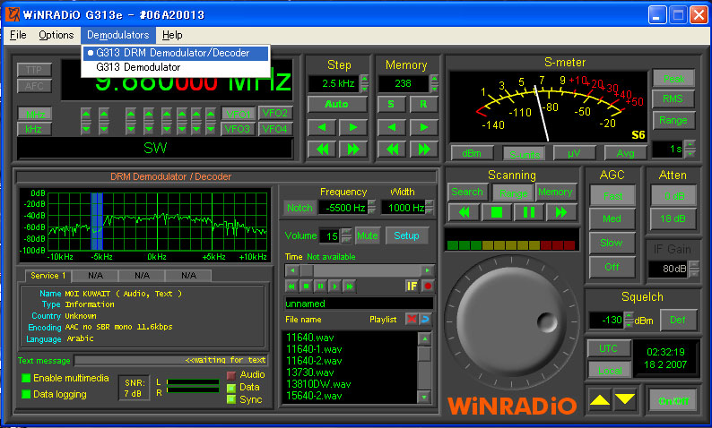This screenshot has width=712, height=428.
Task: Open the Help menu
Action: click(172, 35)
